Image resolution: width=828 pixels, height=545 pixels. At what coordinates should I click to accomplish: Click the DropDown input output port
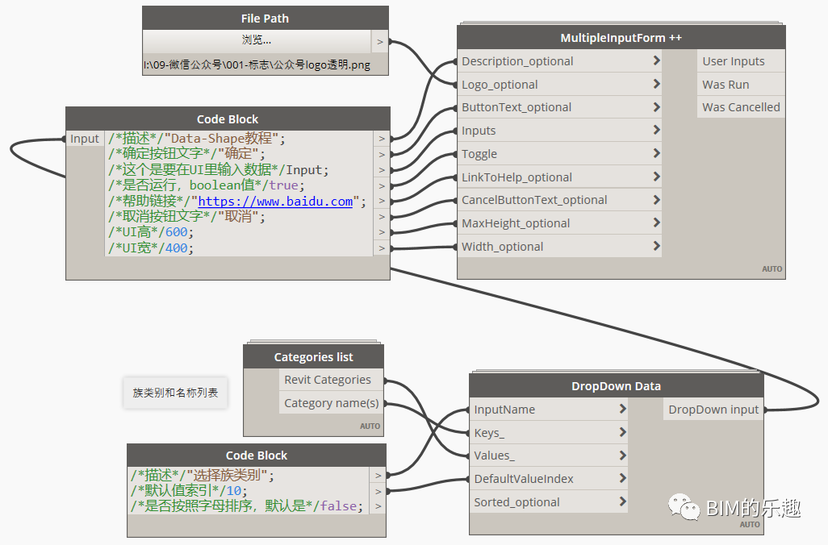[712, 409]
